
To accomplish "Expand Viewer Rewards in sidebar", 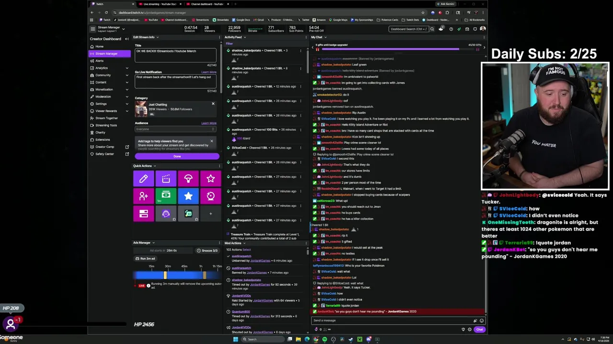I will (x=127, y=111).
